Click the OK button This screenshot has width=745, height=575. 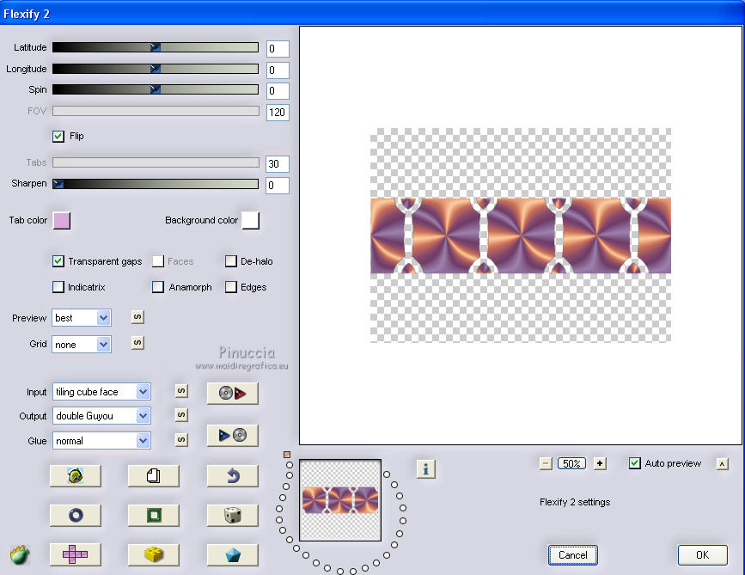click(702, 555)
